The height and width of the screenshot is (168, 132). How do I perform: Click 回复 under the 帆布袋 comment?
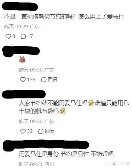point(50,131)
